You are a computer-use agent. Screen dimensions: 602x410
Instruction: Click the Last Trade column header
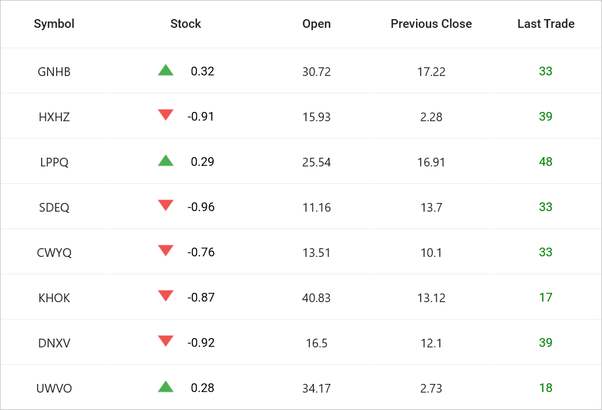(x=546, y=24)
